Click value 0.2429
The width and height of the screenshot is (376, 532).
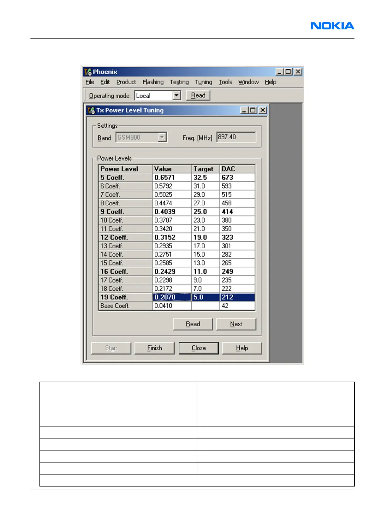tap(172, 271)
